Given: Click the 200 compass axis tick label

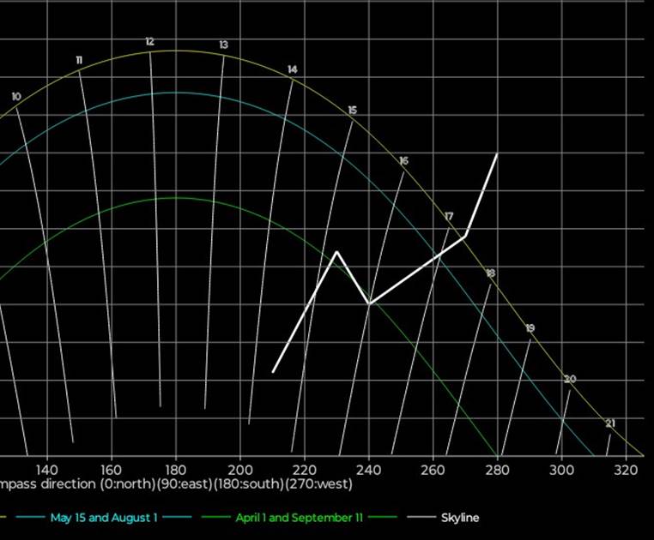Looking at the screenshot, I should 240,471.
